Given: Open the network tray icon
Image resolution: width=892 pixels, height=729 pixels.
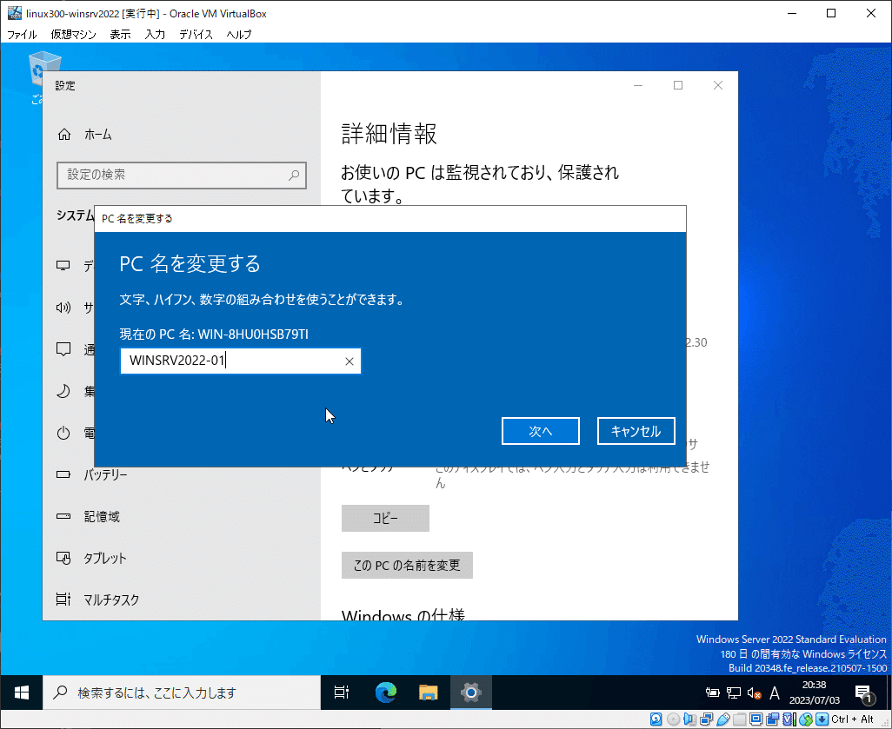Looking at the screenshot, I should pyautogui.click(x=734, y=693).
